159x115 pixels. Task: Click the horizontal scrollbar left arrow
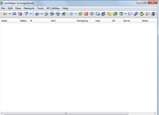[x=2, y=113]
